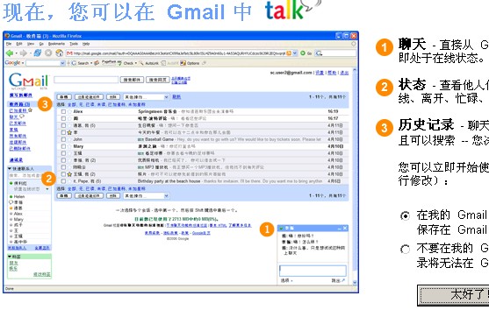Click the first button above the mail list
Screen dimensions: 489x317
(x=64, y=97)
